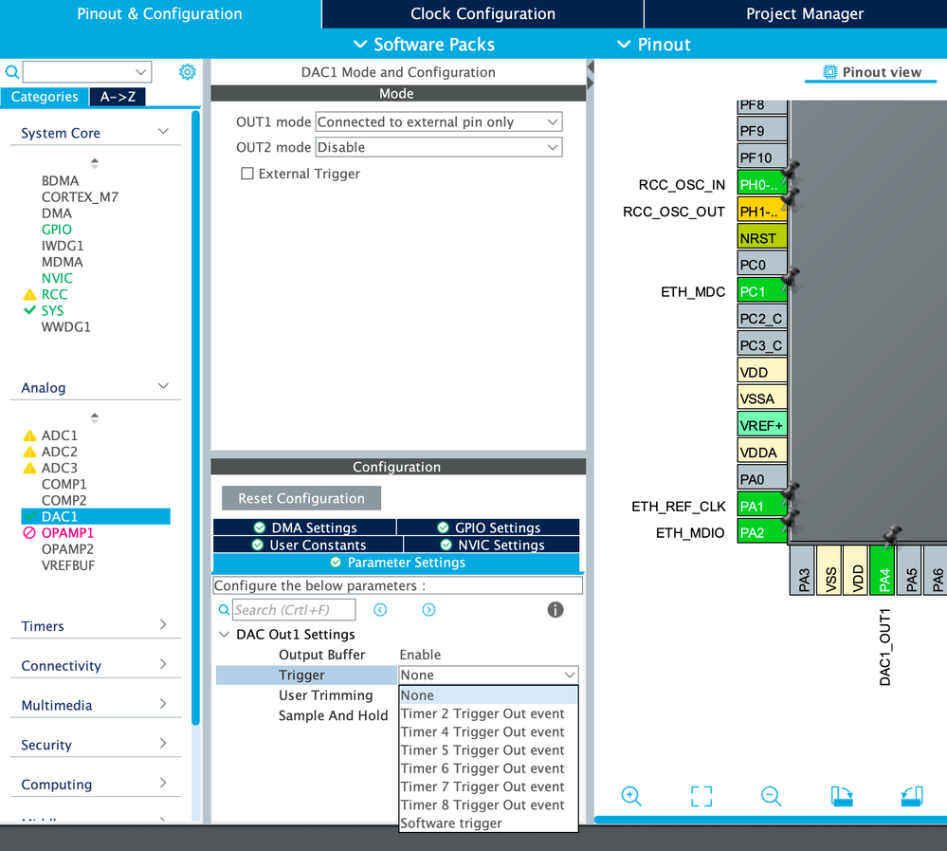Expand the Computing category

pyautogui.click(x=163, y=783)
